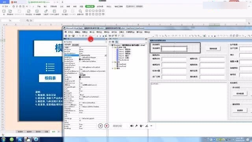
Task: Click the 加载项 ribbon icon
Action: [46, 12]
